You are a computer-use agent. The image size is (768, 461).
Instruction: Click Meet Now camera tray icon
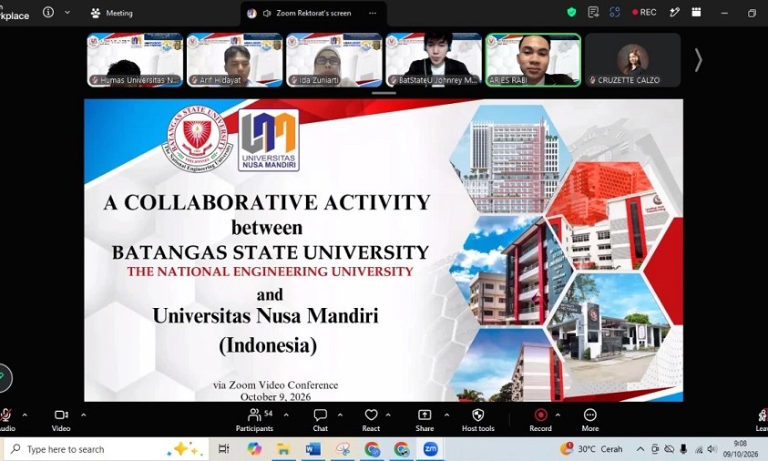(655, 449)
